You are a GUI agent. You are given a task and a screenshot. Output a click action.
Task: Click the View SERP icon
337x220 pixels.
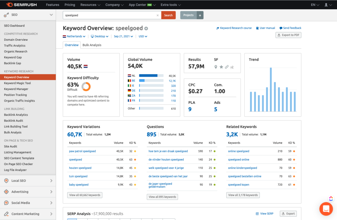point(257,214)
